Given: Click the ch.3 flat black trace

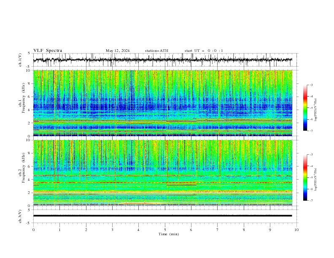Looking at the screenshot, I should [x=162, y=216].
